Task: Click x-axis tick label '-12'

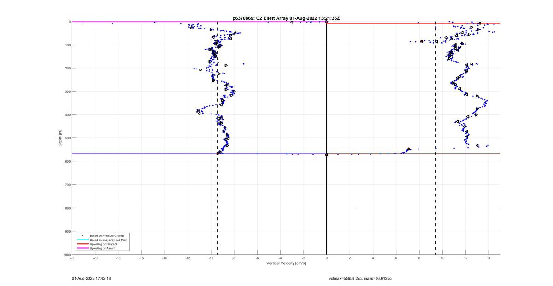Action: 188,258
